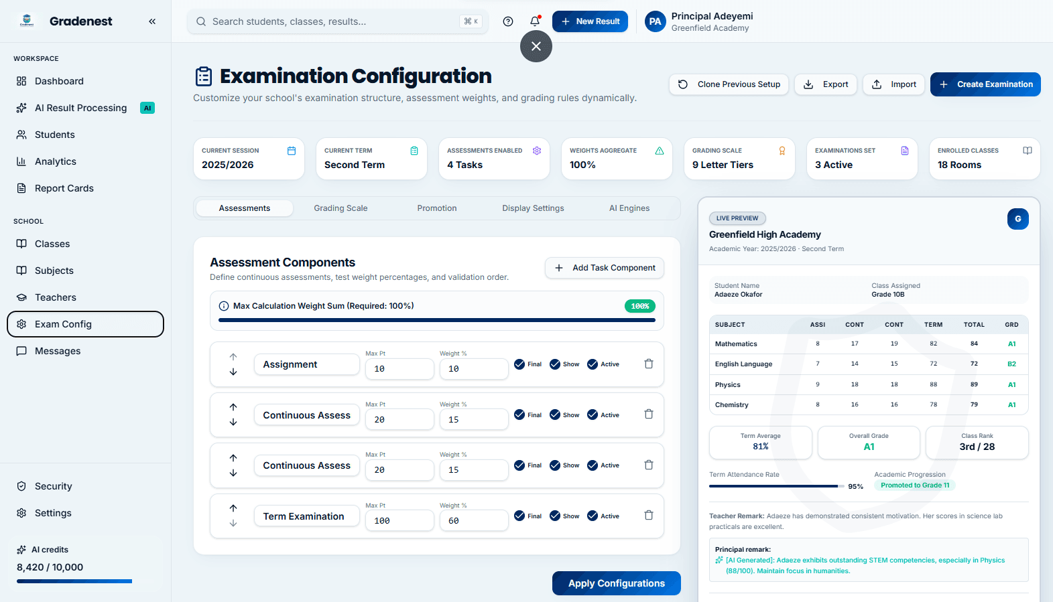Click Term Examination Weight % field

pyautogui.click(x=474, y=520)
